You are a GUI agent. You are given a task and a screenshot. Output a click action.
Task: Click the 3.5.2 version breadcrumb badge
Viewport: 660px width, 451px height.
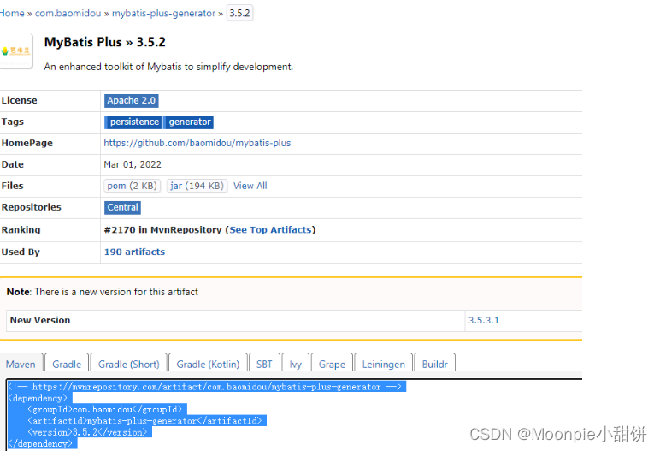click(239, 13)
